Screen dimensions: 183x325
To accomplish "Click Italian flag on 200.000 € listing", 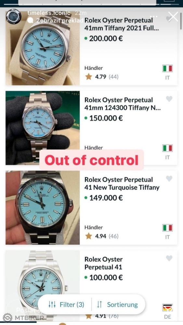I will point(167,68).
